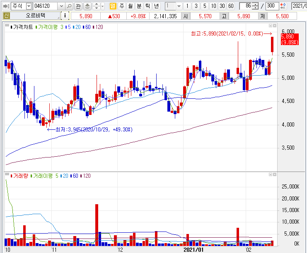
Task: Select the 10 interval button
Action: (214, 6)
